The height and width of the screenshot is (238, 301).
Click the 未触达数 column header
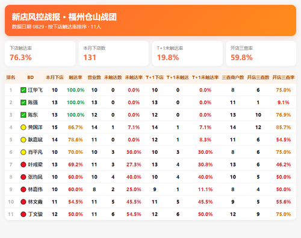click(113, 78)
